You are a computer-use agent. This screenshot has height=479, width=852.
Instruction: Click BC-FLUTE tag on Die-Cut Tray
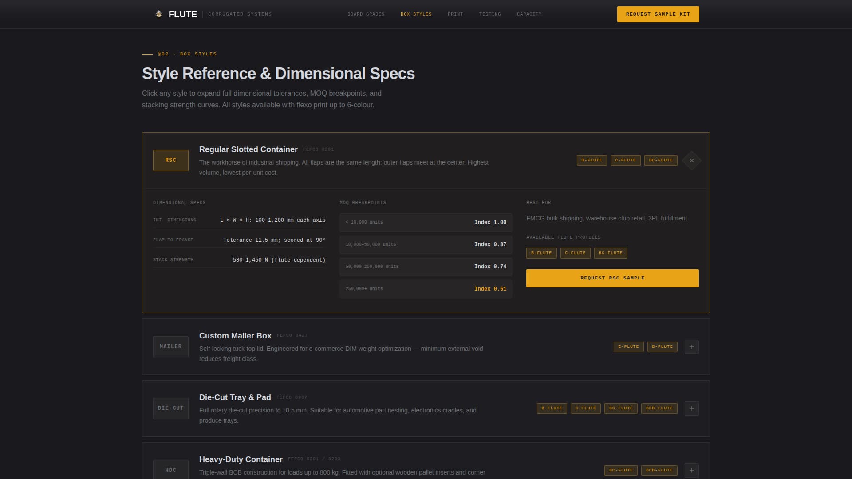point(621,408)
